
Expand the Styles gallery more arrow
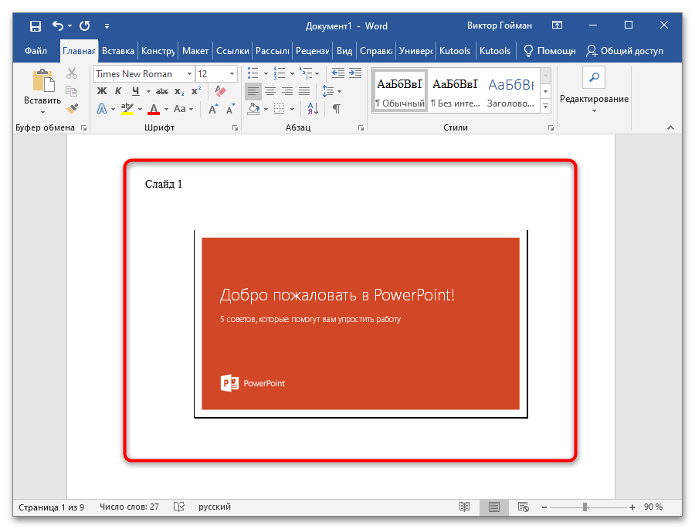pyautogui.click(x=546, y=106)
